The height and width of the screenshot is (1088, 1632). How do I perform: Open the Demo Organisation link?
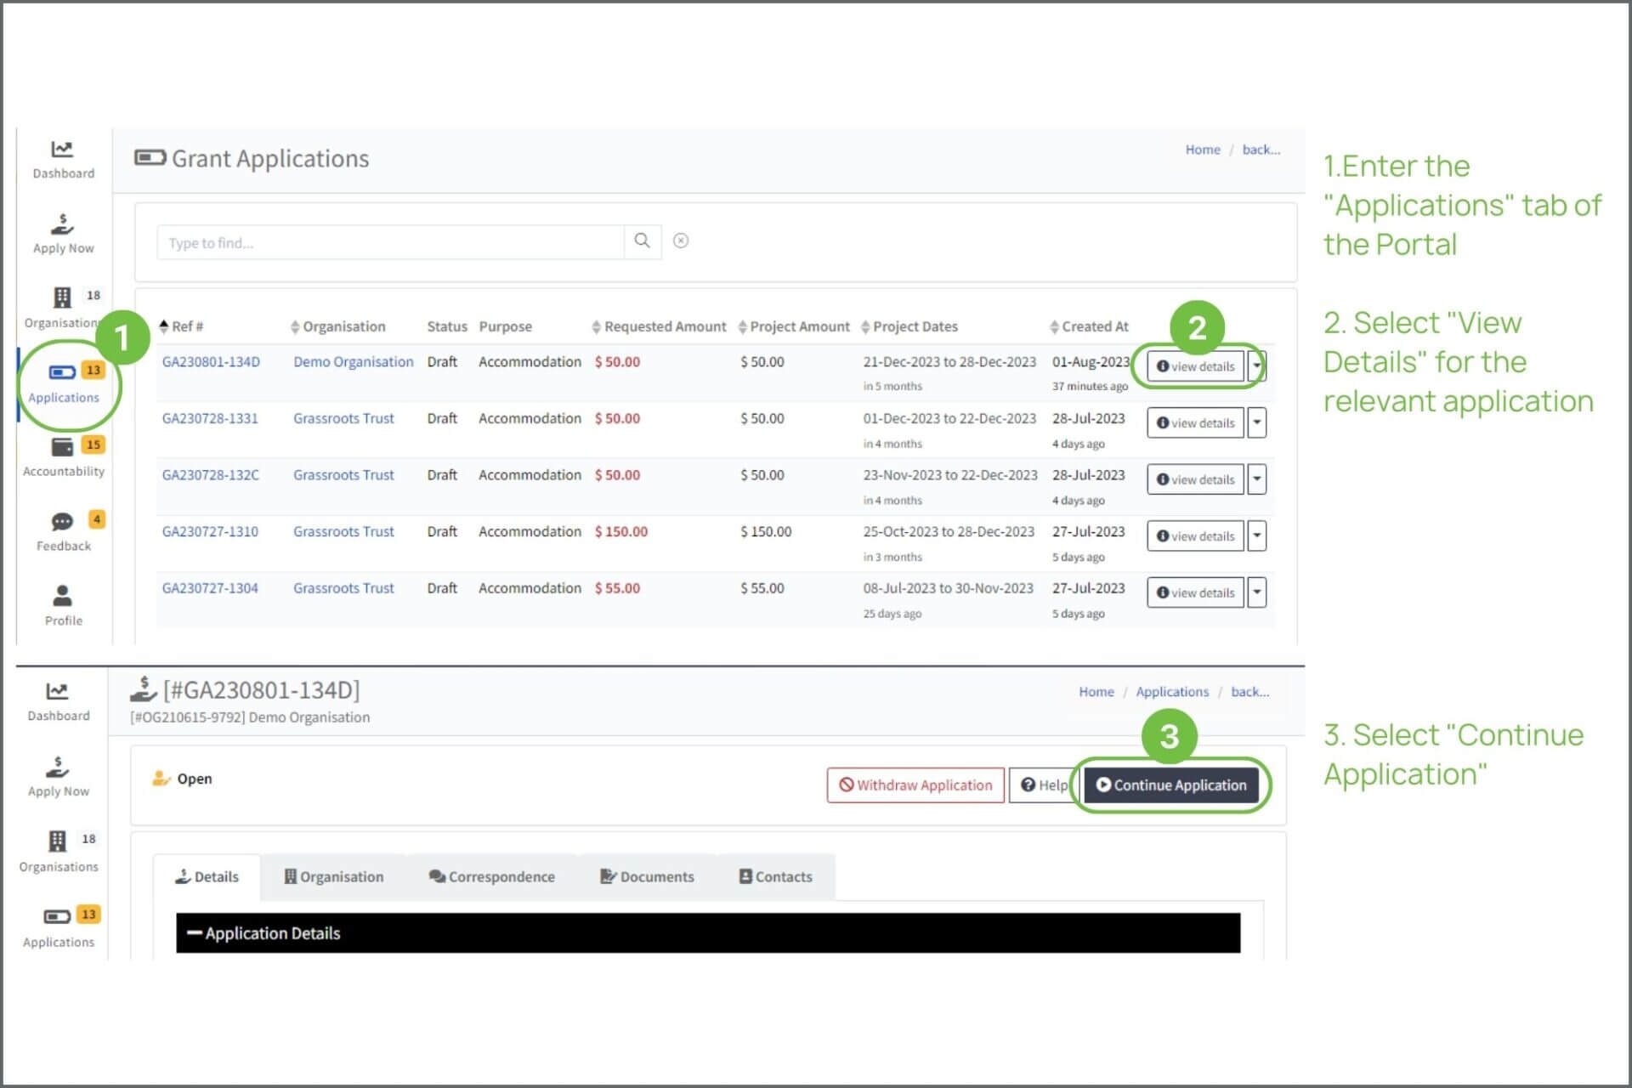pos(354,361)
